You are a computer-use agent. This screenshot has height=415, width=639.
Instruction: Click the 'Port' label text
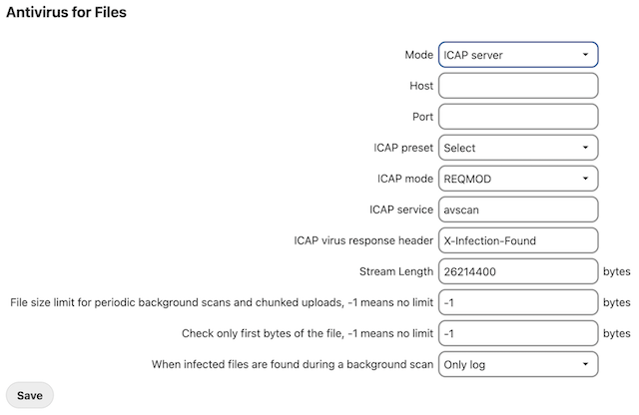[422, 117]
